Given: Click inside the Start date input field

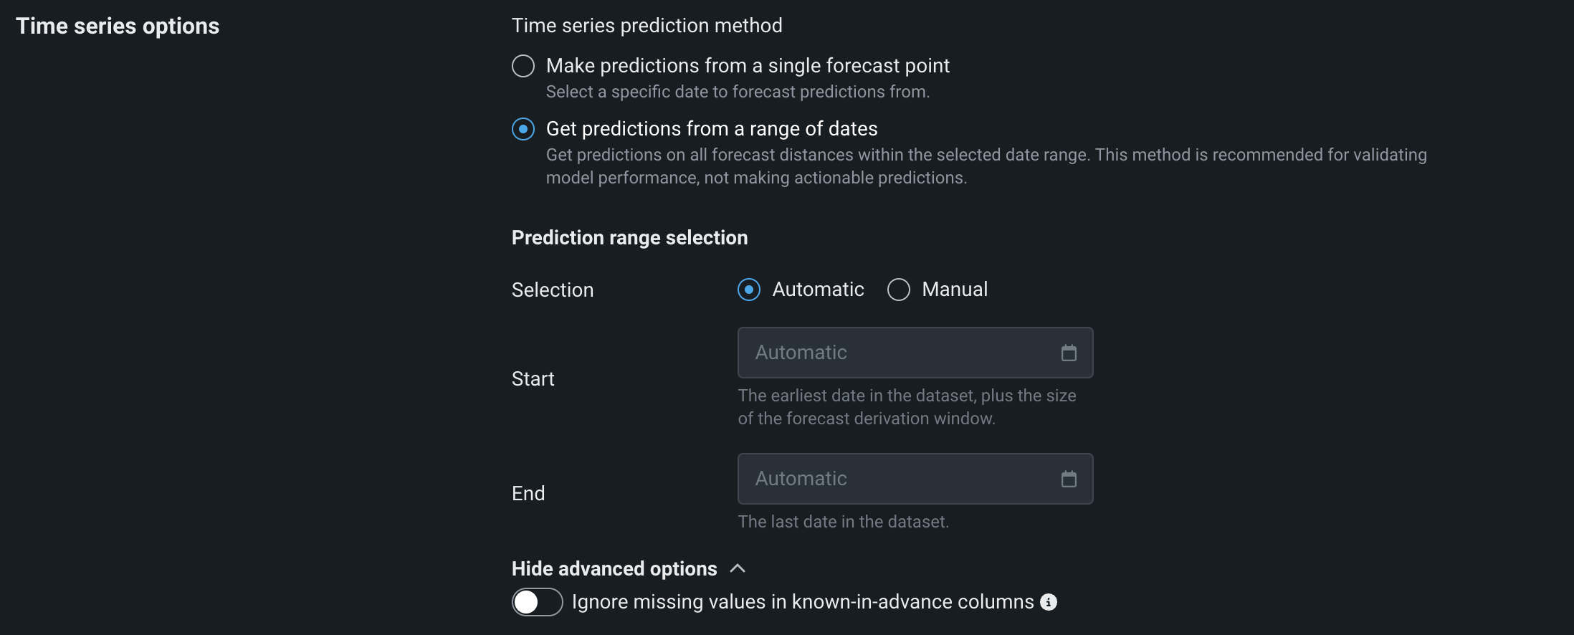Looking at the screenshot, I should point(896,353).
